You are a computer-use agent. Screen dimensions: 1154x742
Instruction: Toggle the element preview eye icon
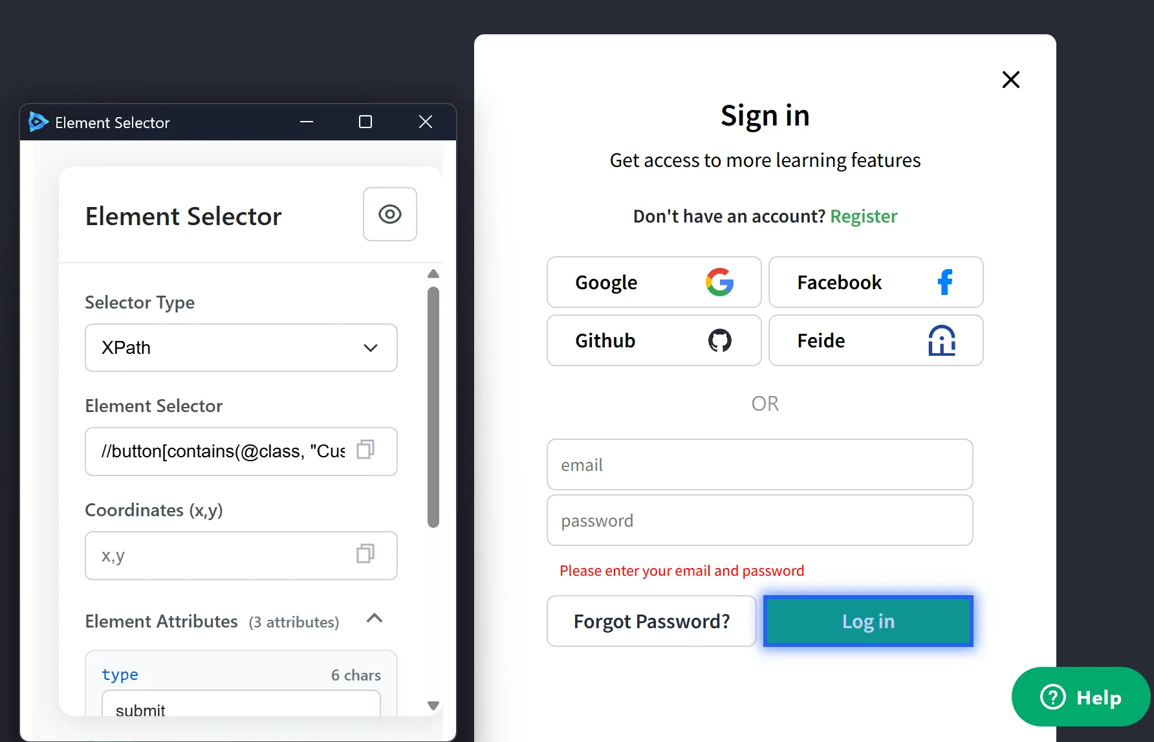pos(389,214)
